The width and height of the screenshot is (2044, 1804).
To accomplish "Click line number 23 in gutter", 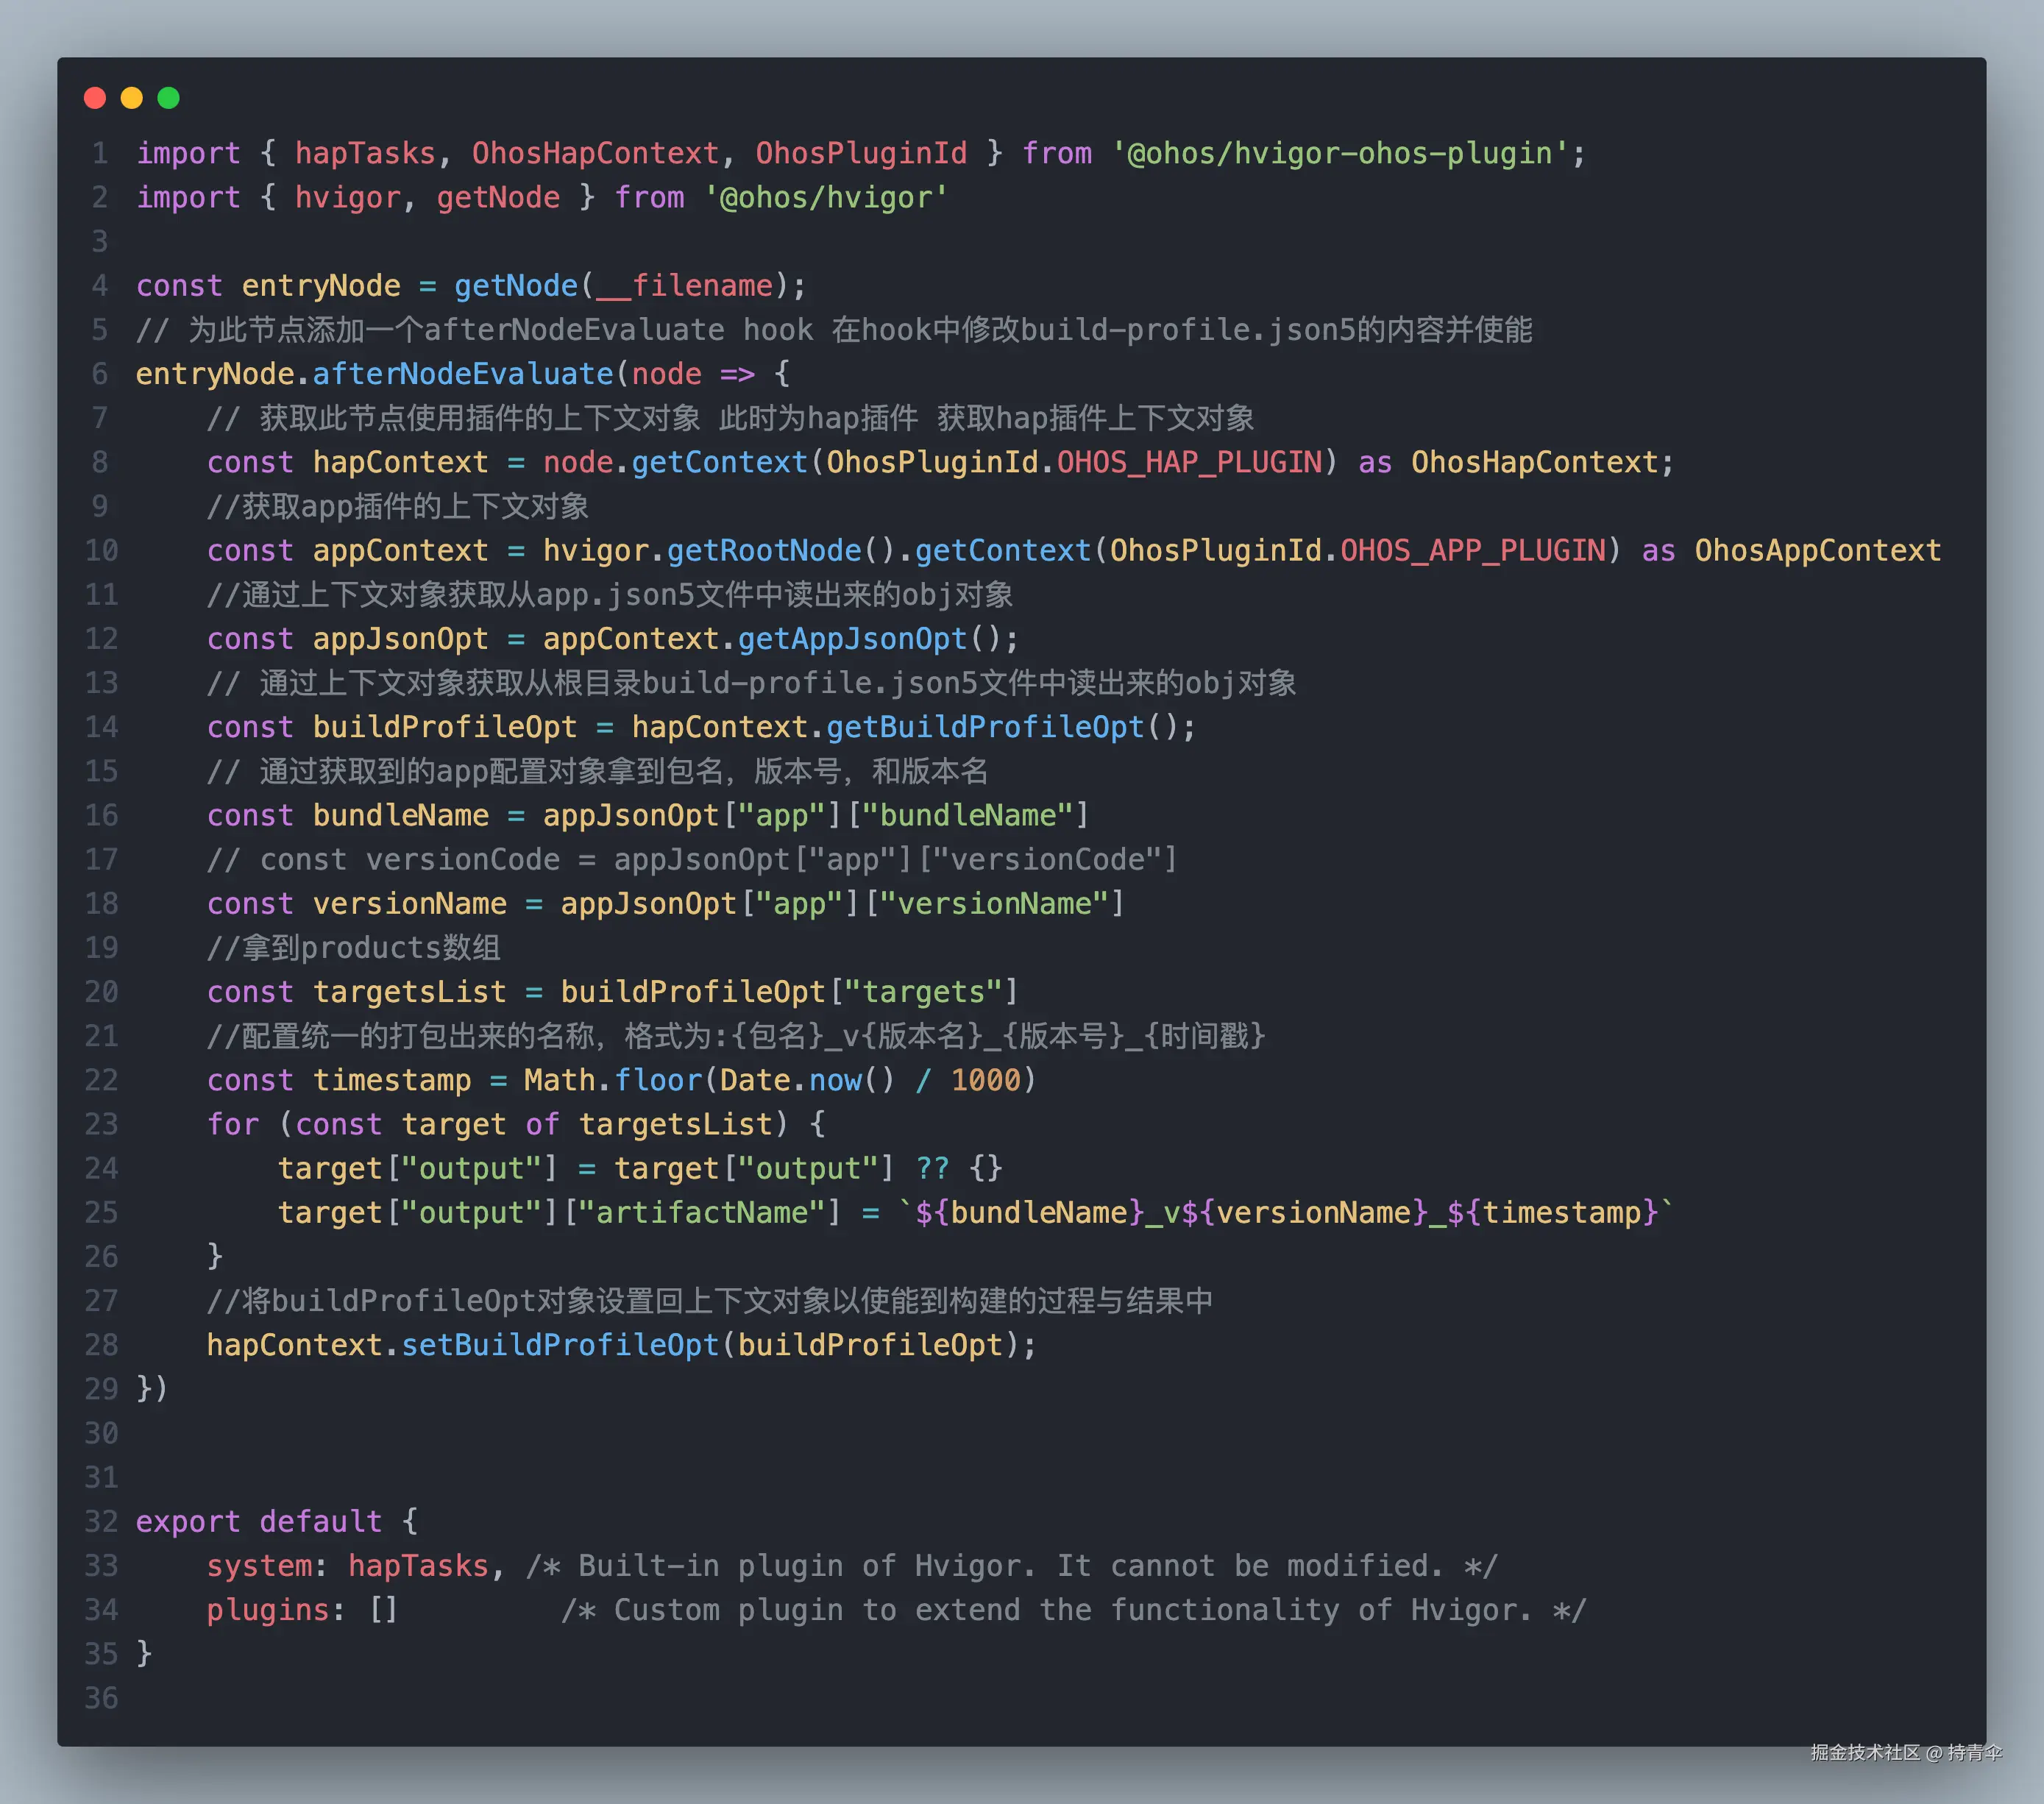I will coord(101,1124).
